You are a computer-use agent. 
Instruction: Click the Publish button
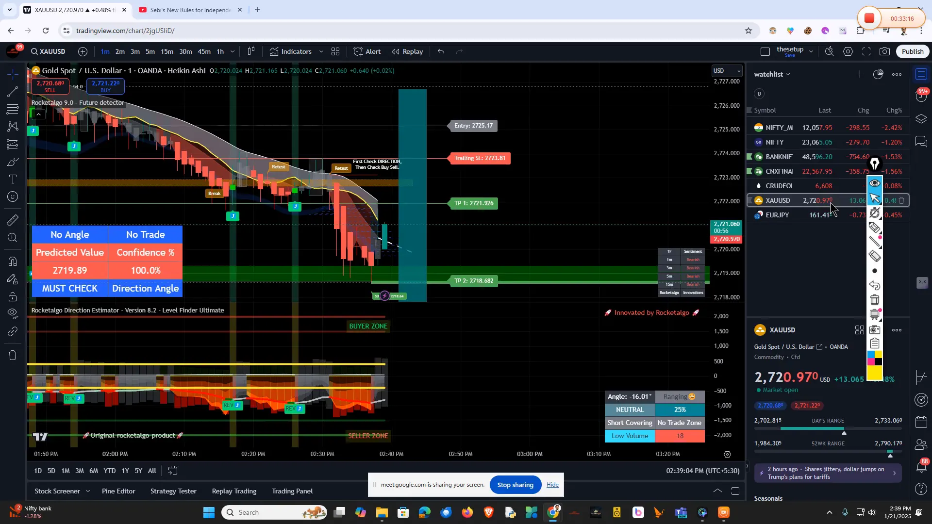[x=913, y=51]
